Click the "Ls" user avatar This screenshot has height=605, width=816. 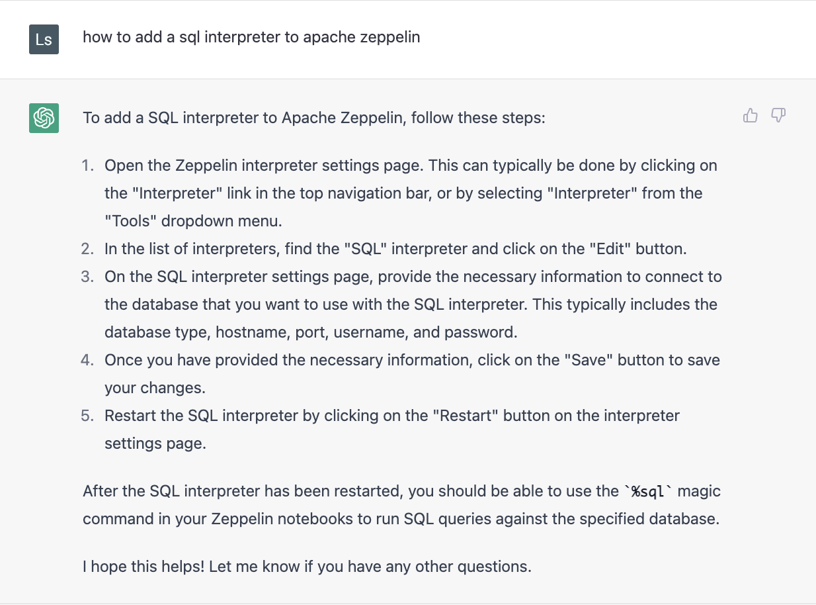coord(44,39)
